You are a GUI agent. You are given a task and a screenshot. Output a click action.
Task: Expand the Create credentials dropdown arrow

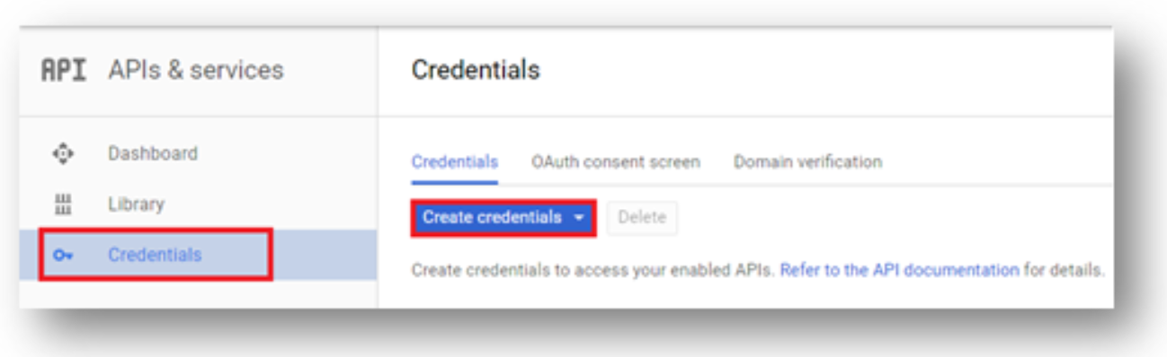point(579,218)
